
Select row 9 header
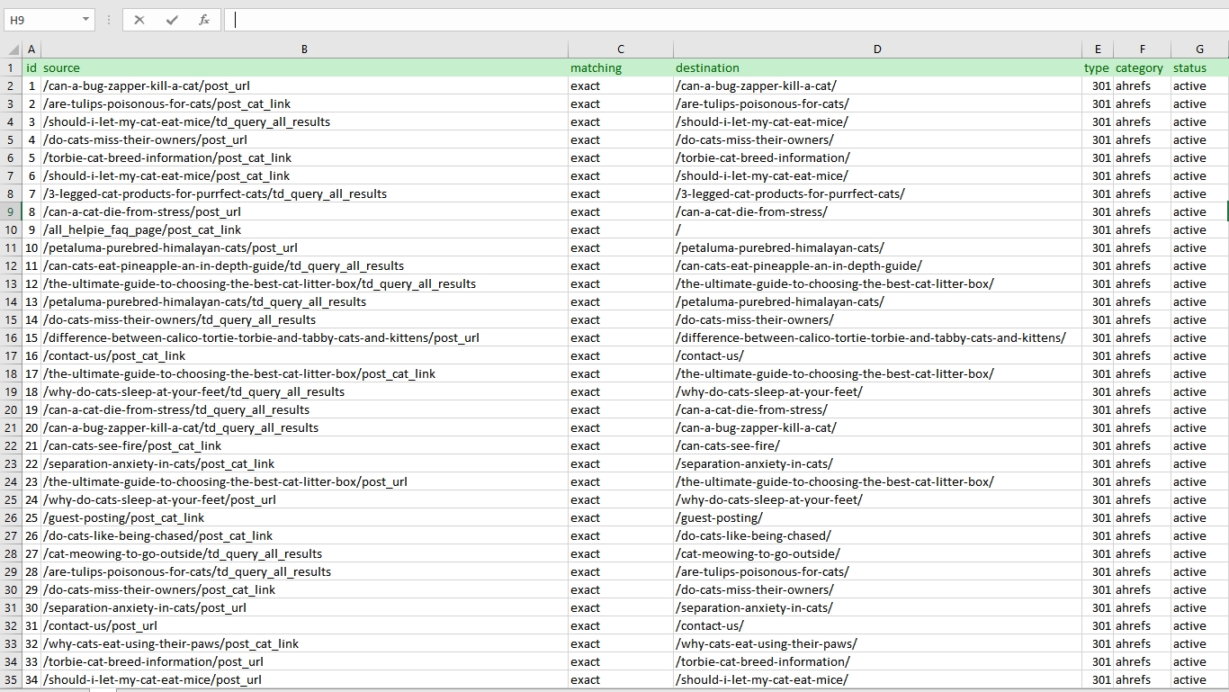coord(11,211)
